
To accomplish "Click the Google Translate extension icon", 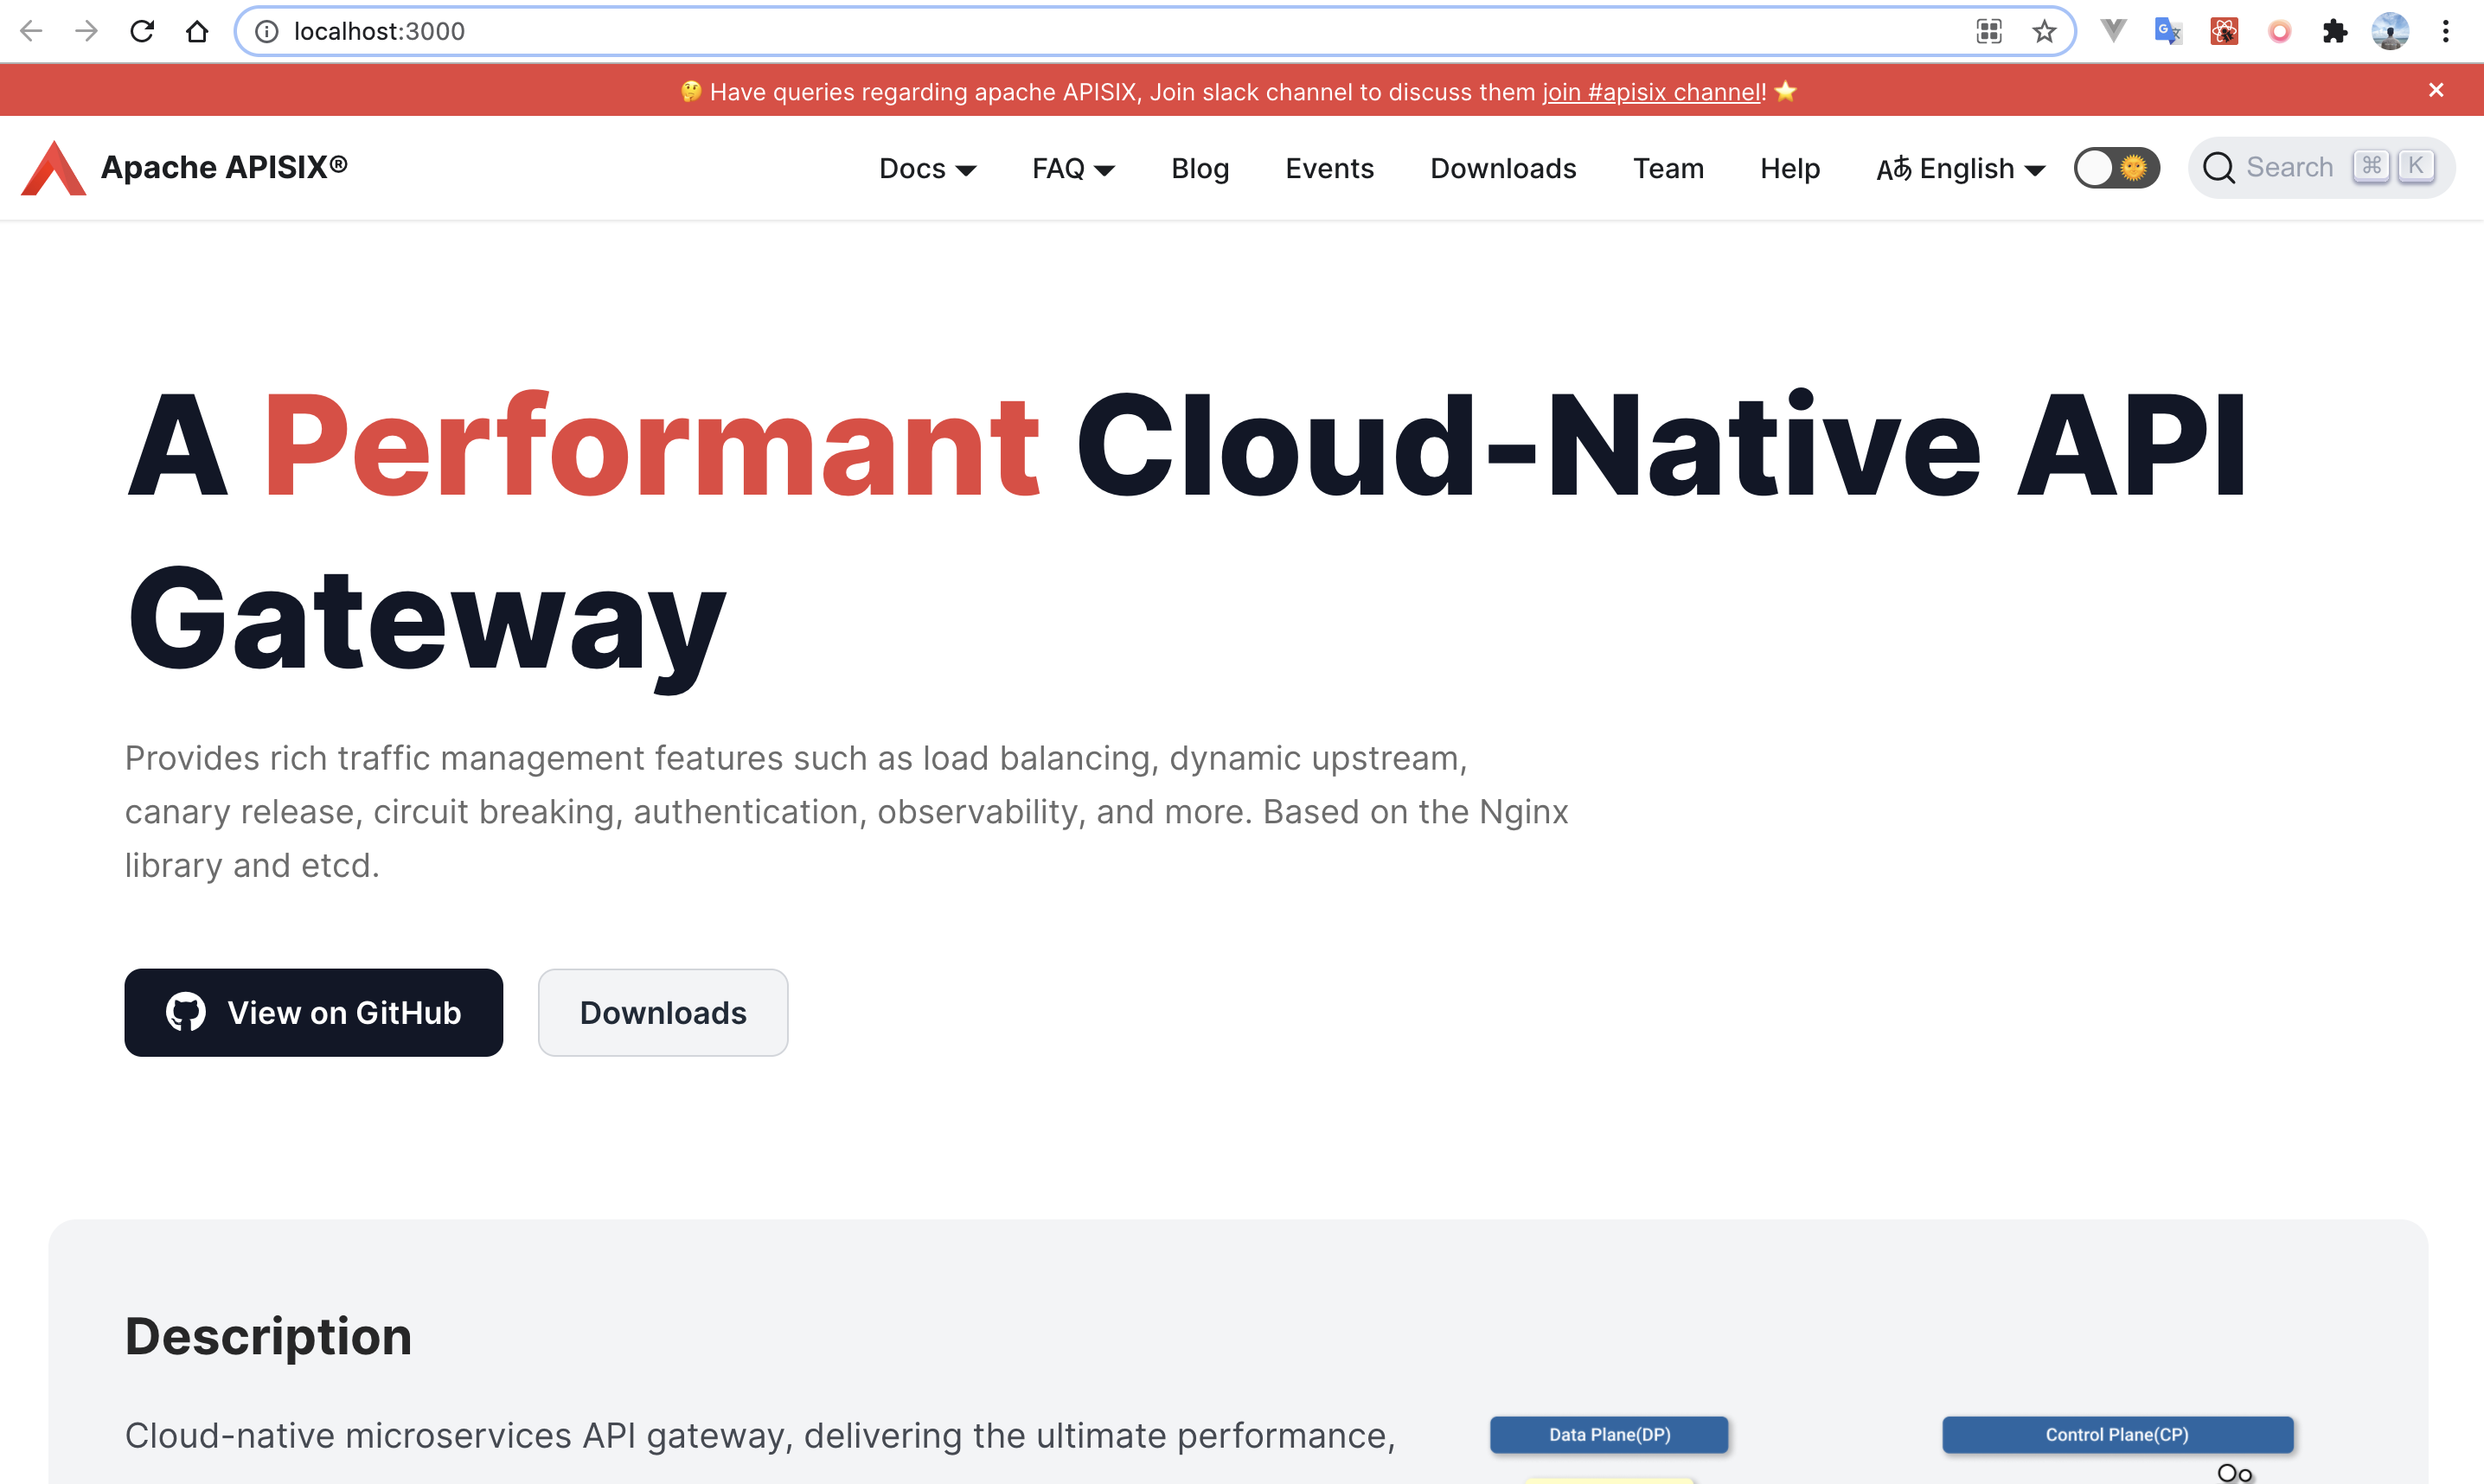I will coord(2167,31).
